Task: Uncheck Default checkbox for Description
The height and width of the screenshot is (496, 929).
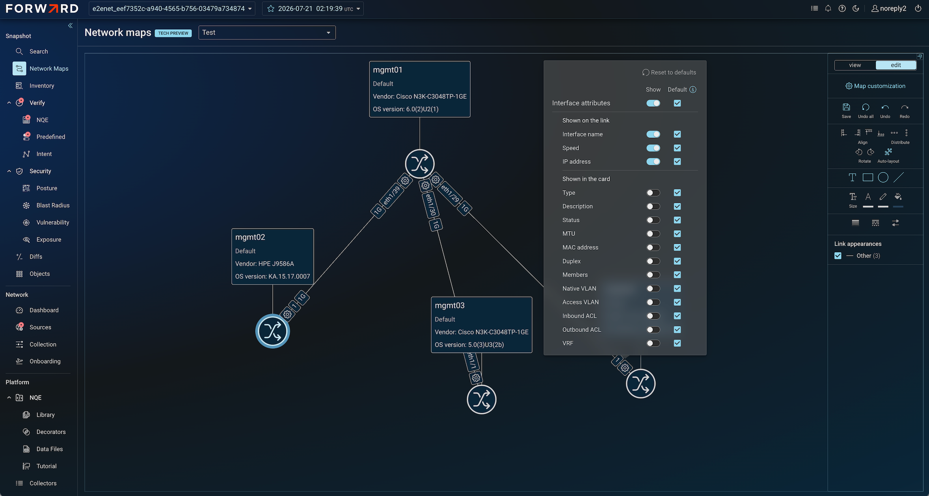Action: 677,206
